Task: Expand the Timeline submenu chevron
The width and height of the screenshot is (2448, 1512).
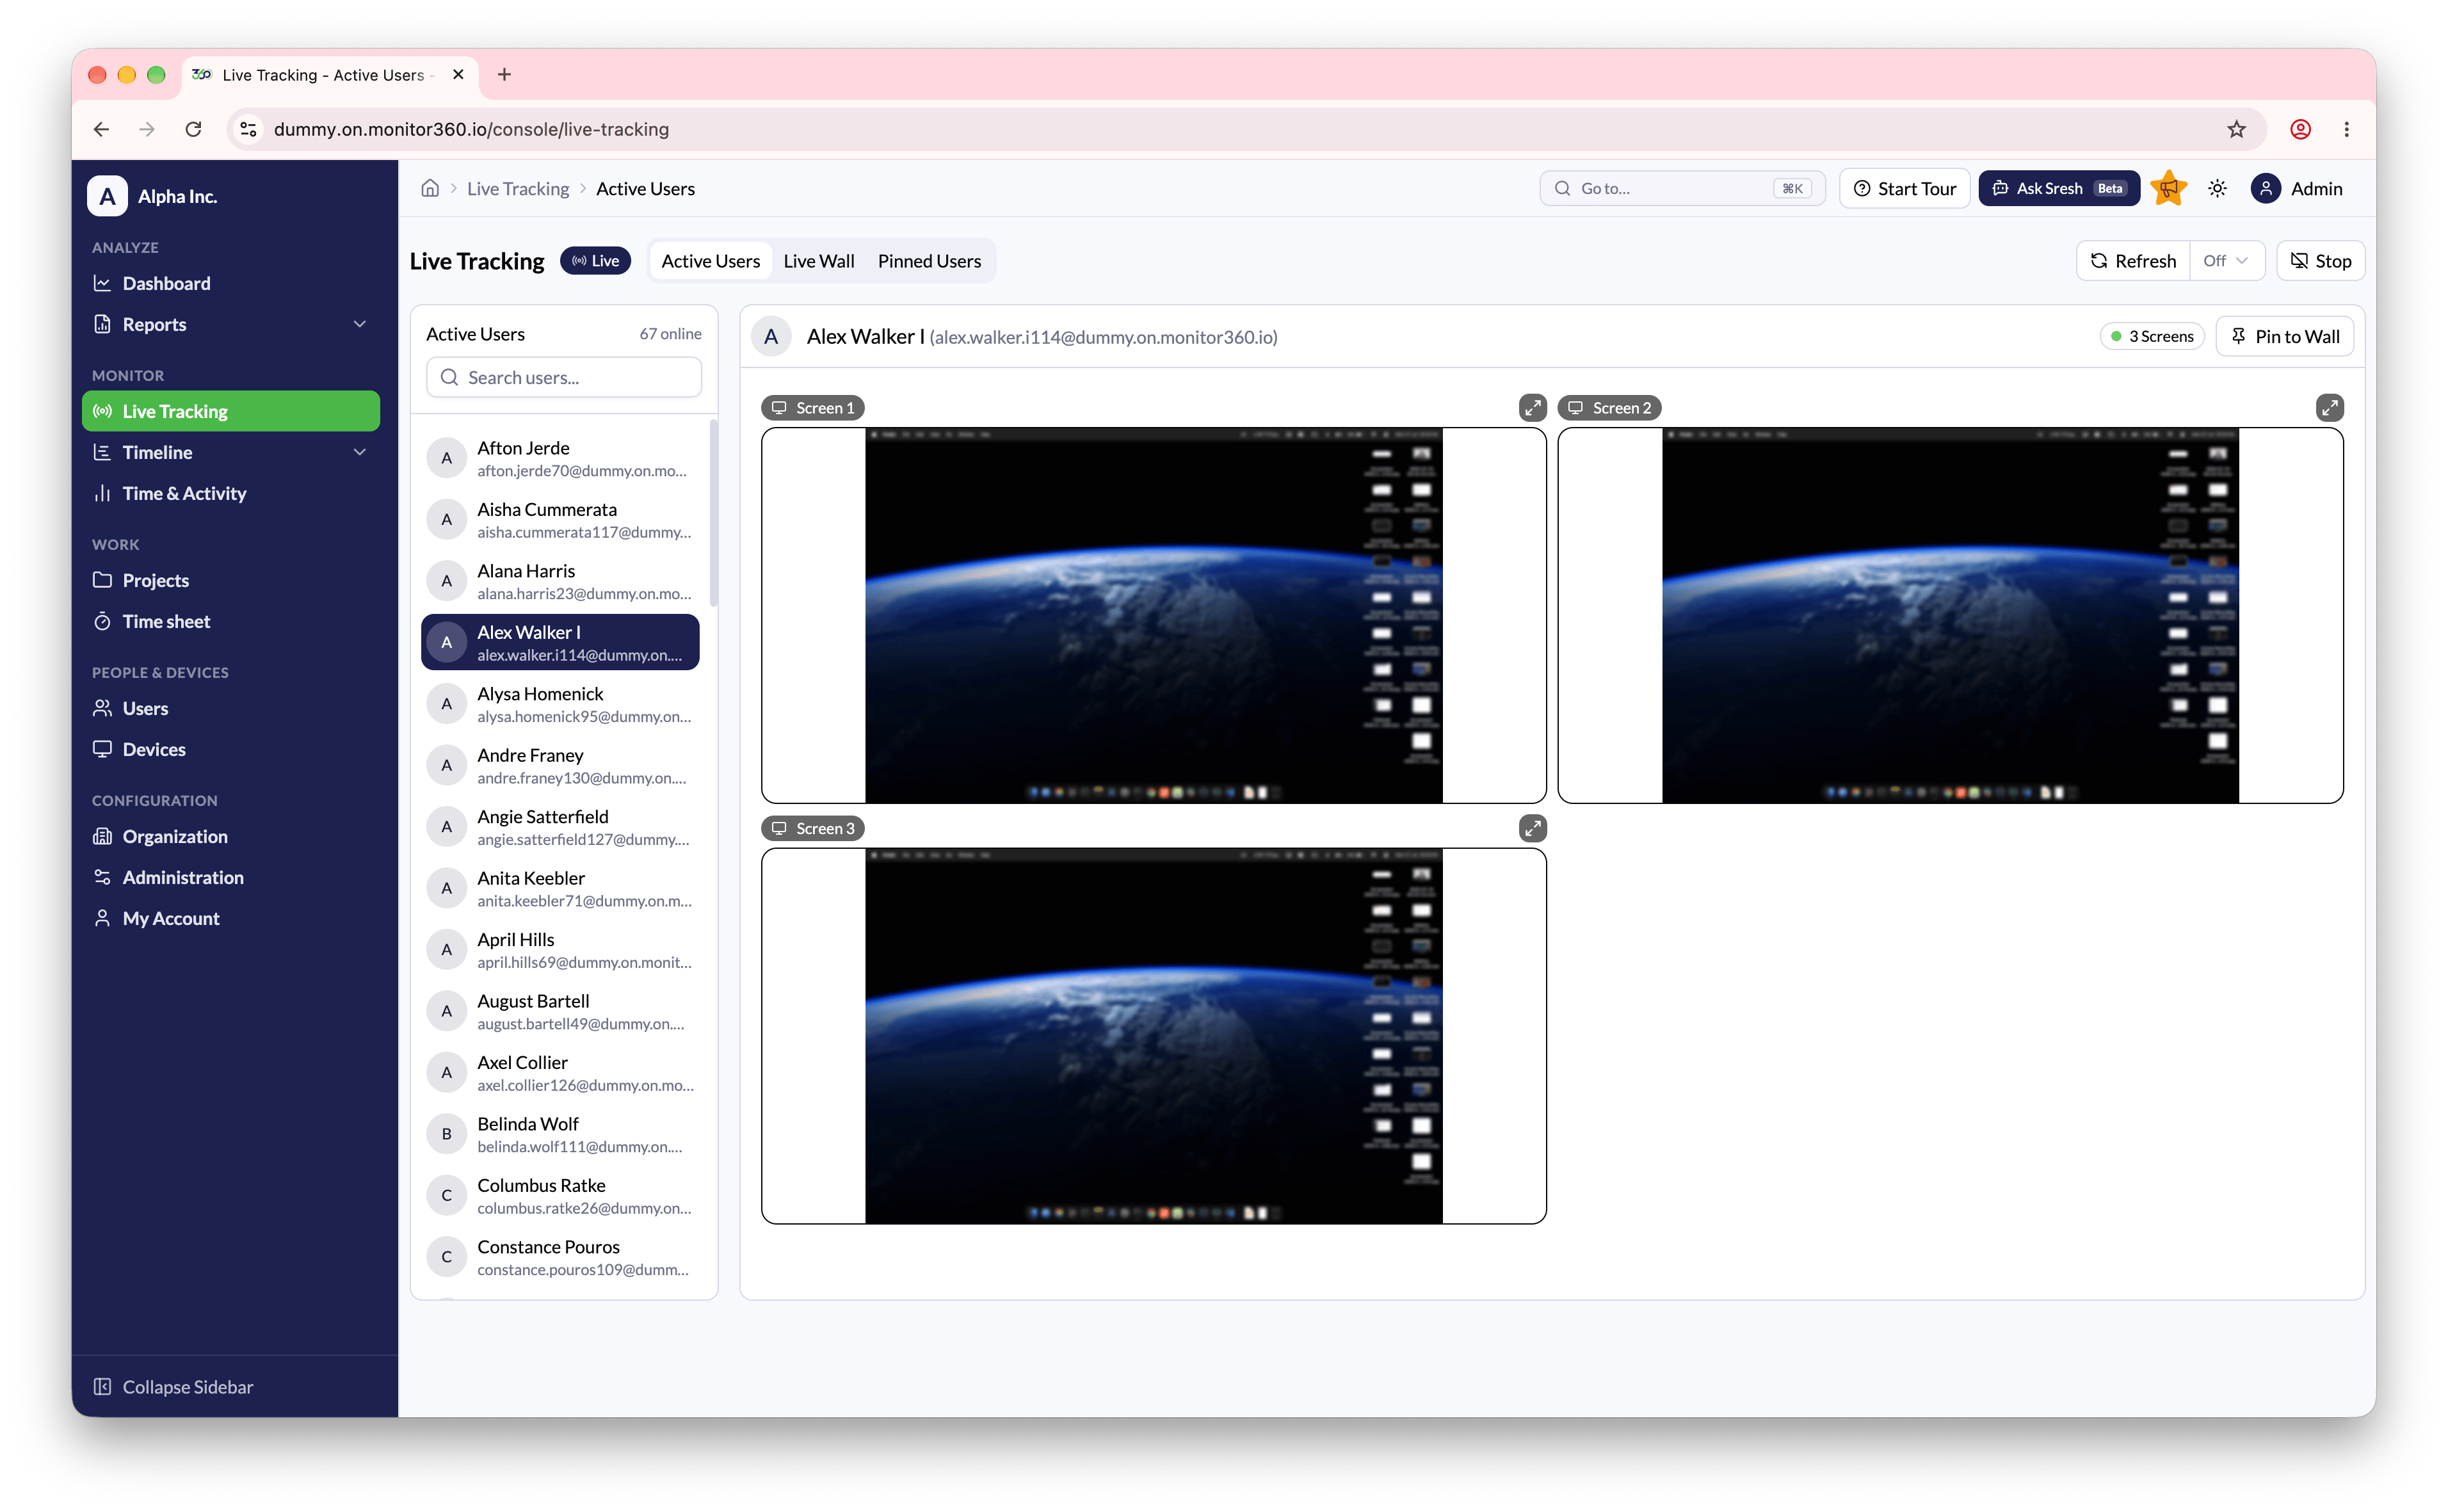Action: [360, 452]
